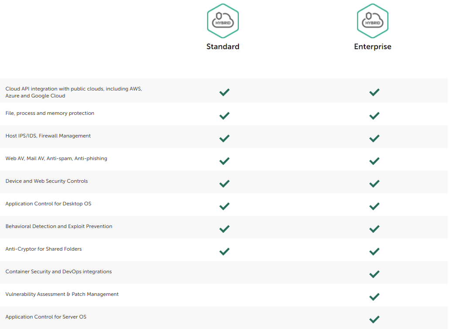Click Enterprise checkmark for Application Control Server OS
Image resolution: width=449 pixels, height=329 pixels.
374,319
